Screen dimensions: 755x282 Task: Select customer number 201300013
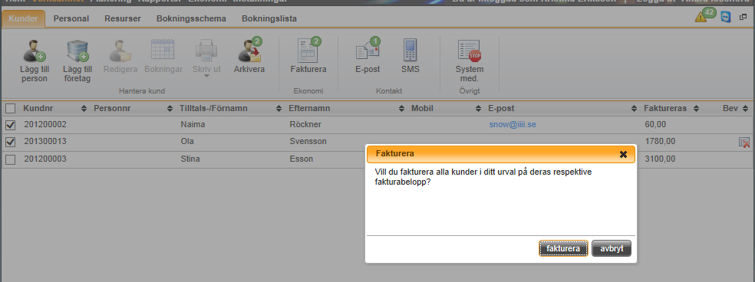45,142
